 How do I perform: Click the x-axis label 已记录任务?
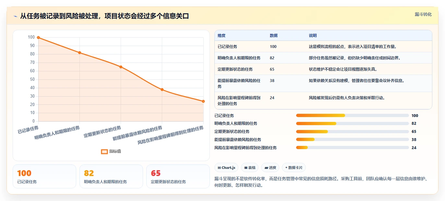(x=28, y=129)
